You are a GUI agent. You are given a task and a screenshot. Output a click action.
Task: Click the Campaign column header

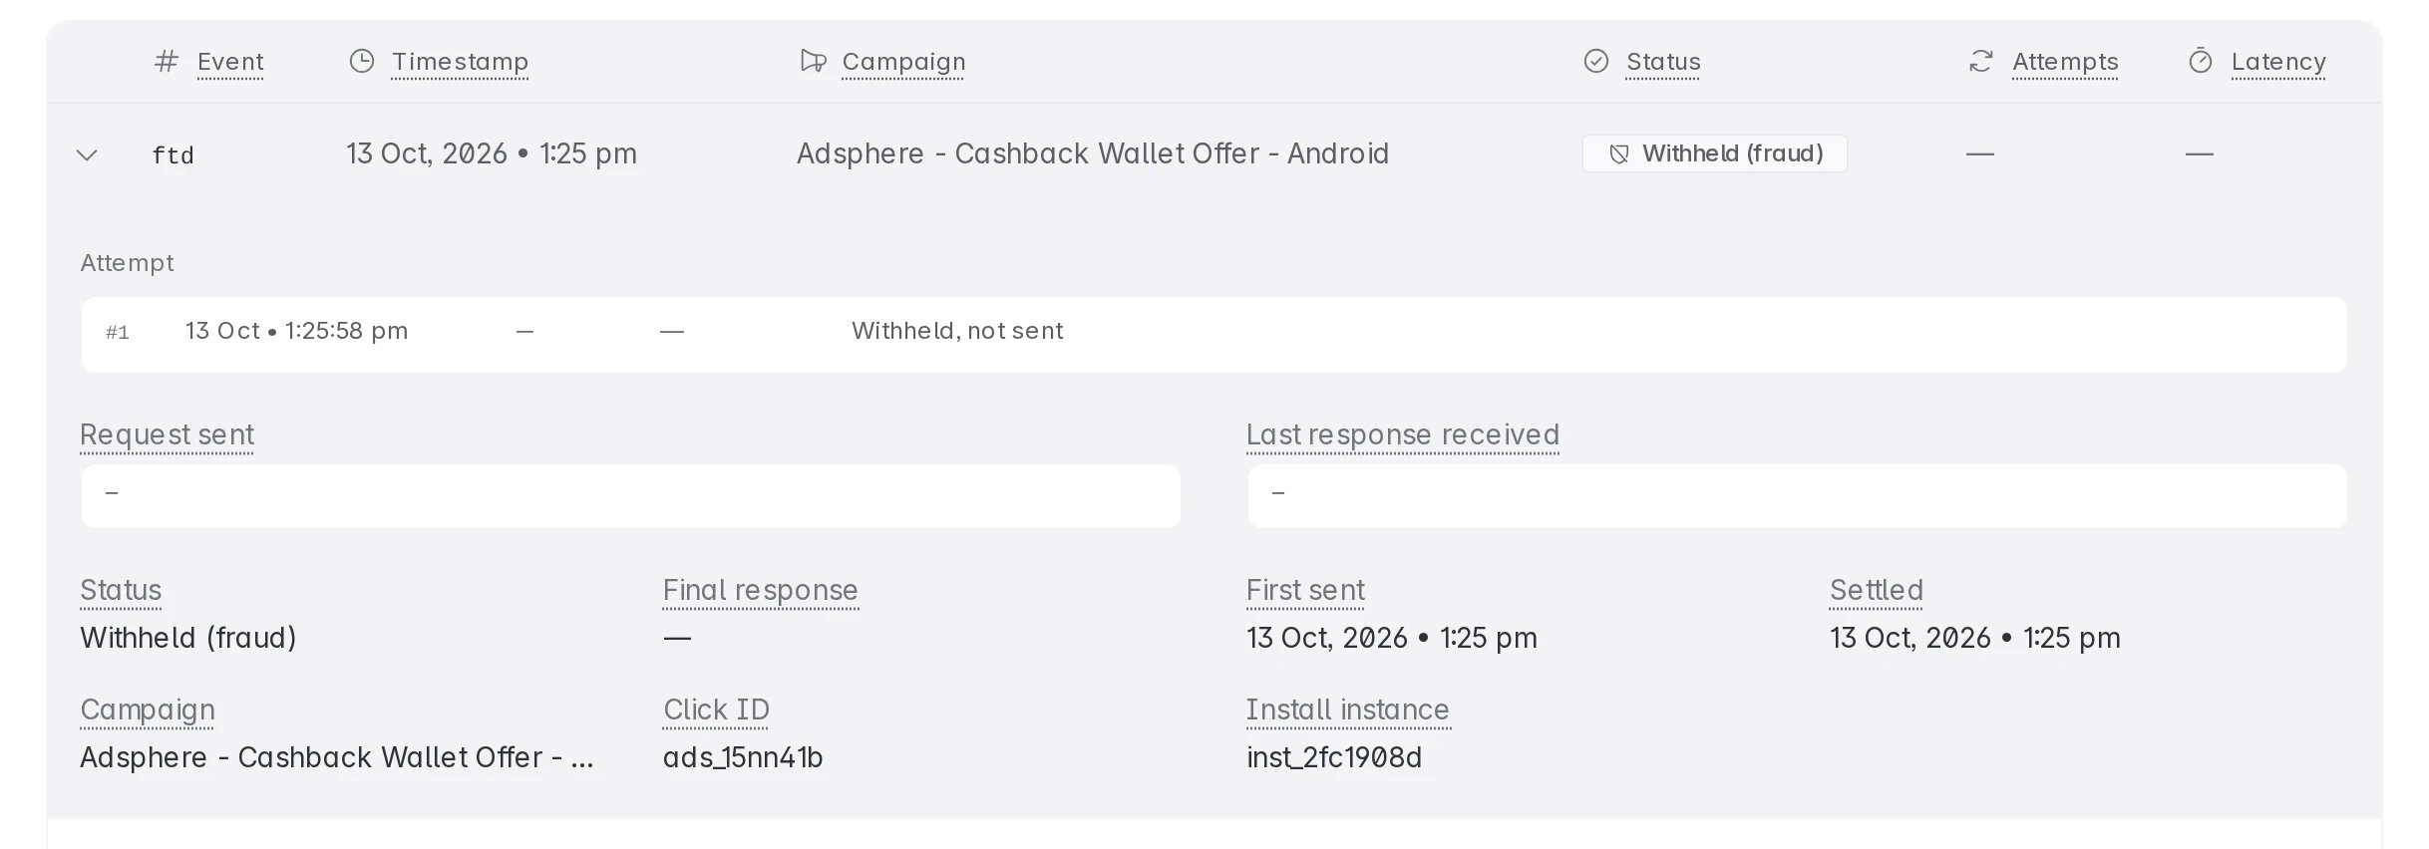[903, 62]
